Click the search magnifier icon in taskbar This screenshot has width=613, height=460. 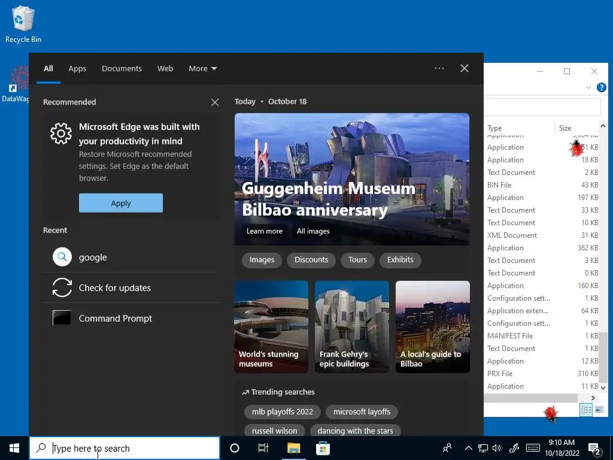point(41,448)
